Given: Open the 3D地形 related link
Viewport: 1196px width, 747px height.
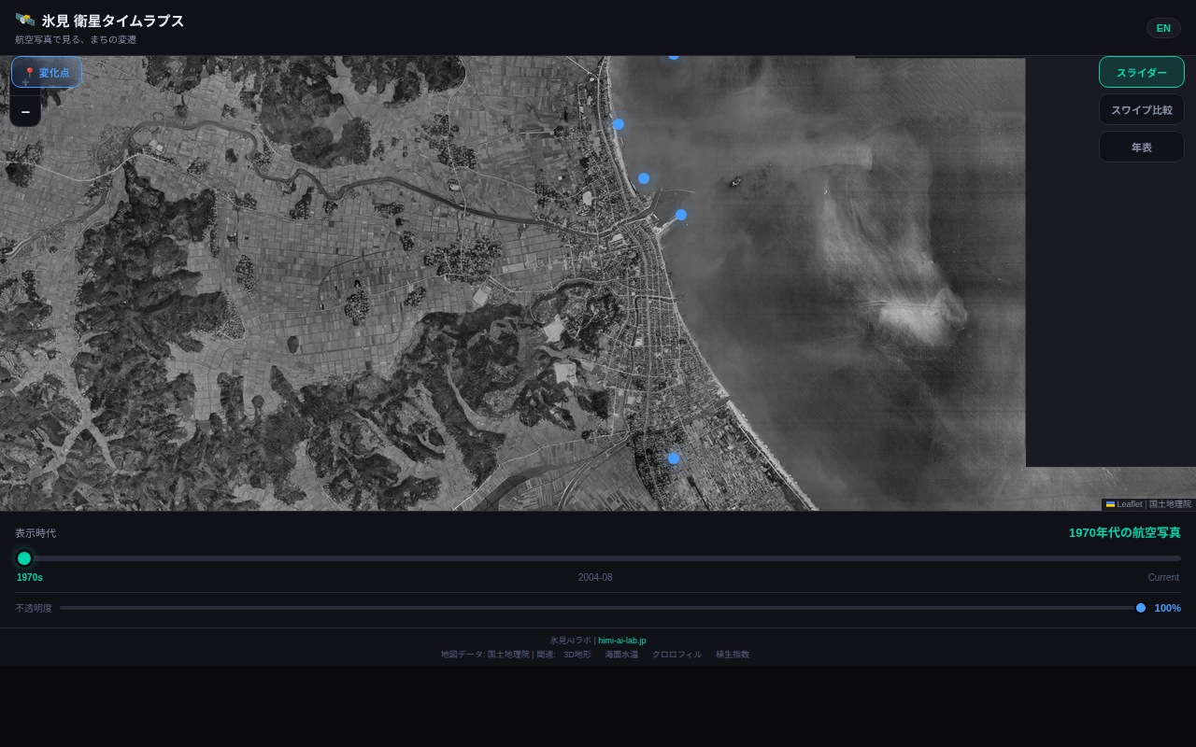Looking at the screenshot, I should [577, 655].
